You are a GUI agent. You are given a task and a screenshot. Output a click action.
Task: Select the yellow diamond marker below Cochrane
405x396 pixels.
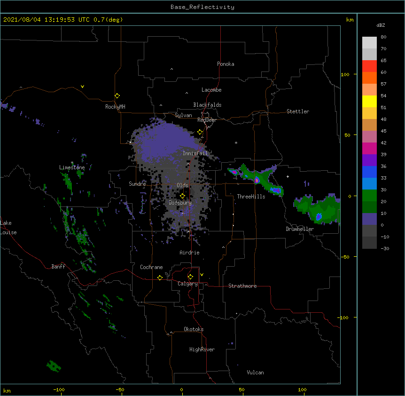(160, 277)
